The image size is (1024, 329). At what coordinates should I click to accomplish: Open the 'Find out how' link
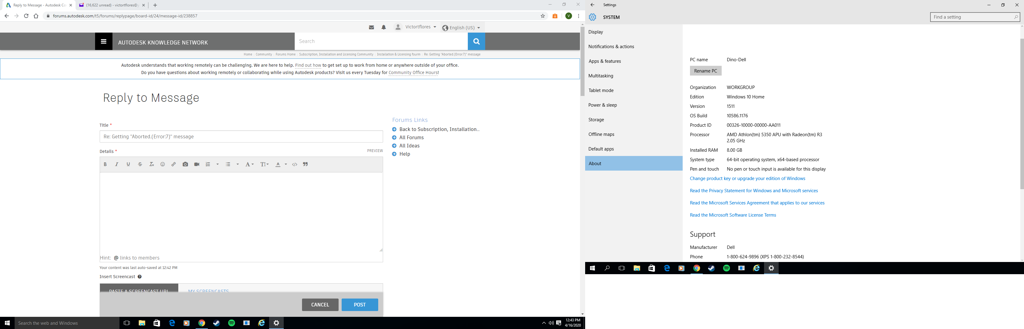point(308,65)
